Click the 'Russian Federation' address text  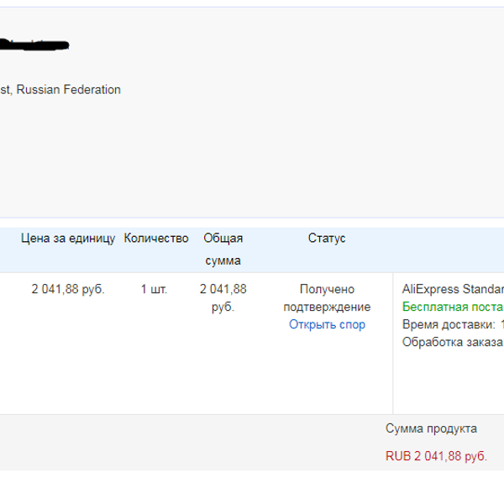pyautogui.click(x=69, y=90)
